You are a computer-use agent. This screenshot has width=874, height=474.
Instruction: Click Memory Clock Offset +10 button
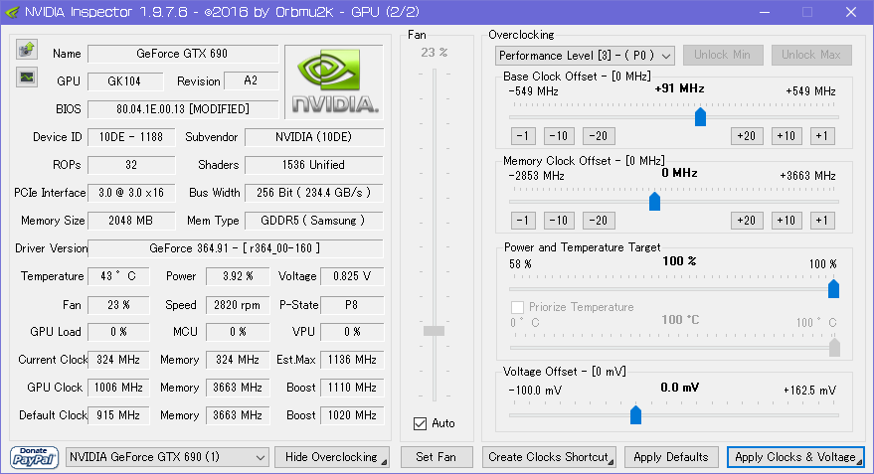pyautogui.click(x=787, y=221)
